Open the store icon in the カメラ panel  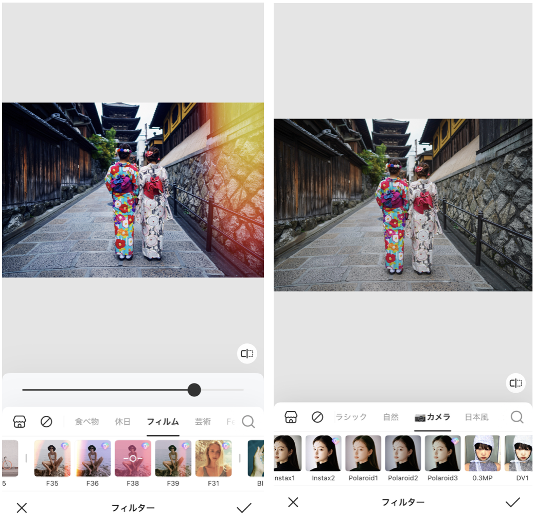point(291,417)
